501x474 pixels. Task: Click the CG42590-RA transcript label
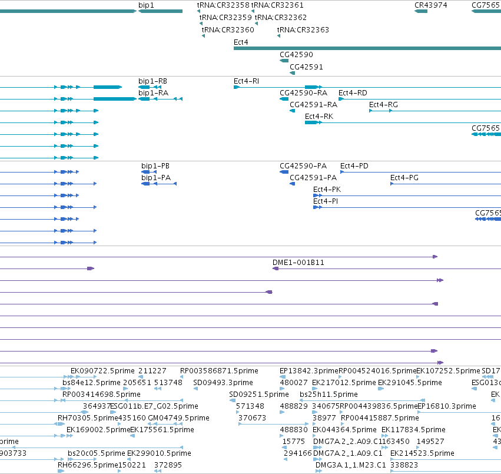pyautogui.click(x=304, y=92)
